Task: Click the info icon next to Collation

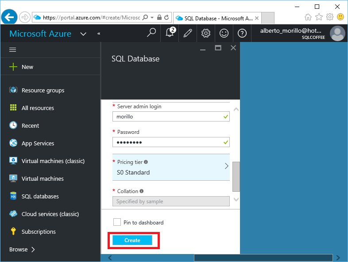Action: coord(142,191)
